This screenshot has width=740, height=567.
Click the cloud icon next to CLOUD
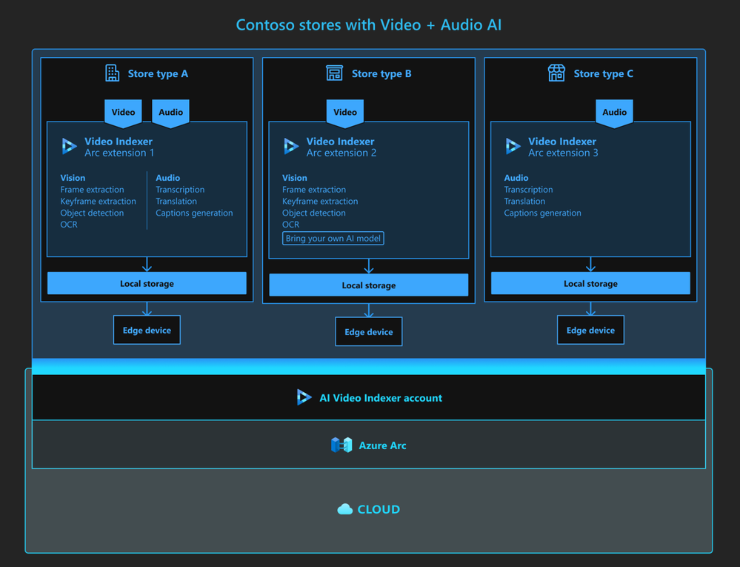(345, 509)
